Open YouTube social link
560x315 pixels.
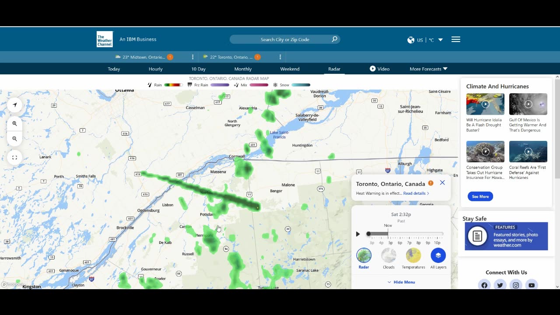coord(532,285)
